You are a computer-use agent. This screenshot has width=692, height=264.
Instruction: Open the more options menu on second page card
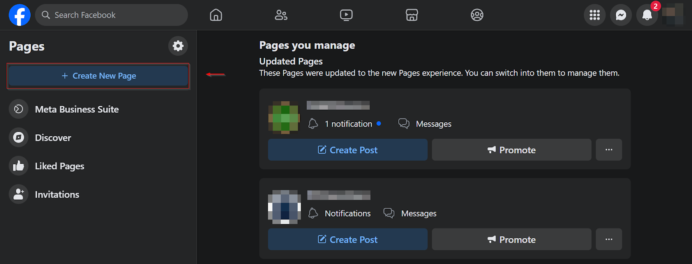click(x=609, y=239)
